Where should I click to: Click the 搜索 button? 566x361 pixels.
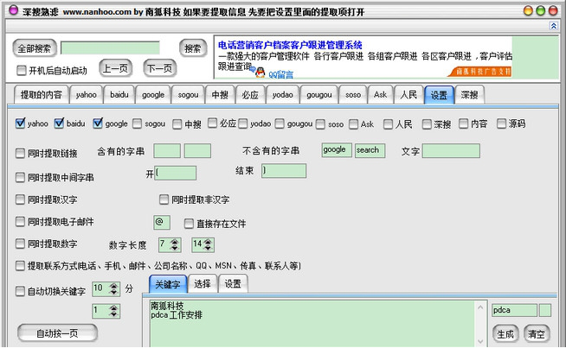[x=193, y=48]
